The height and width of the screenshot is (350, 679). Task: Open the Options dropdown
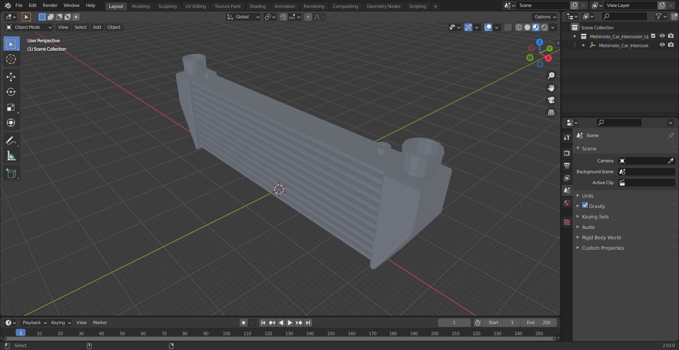point(545,17)
